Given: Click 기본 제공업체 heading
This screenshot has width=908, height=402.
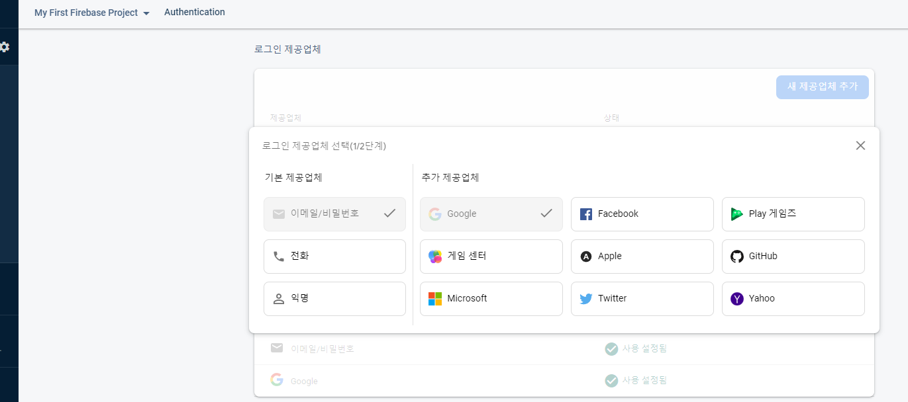Looking at the screenshot, I should pos(293,177).
